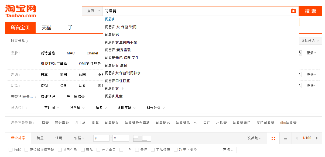Choose the 润唇膏男 suggestion
This screenshot has height=157, width=325.
click(112, 34)
